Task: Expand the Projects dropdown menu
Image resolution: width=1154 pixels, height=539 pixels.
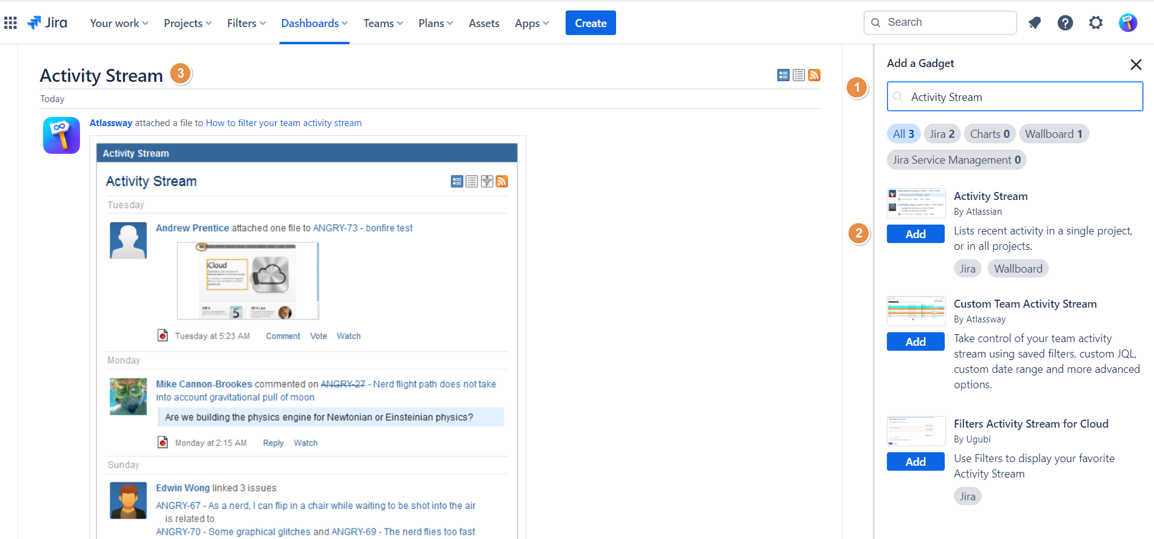Action: pyautogui.click(x=187, y=23)
